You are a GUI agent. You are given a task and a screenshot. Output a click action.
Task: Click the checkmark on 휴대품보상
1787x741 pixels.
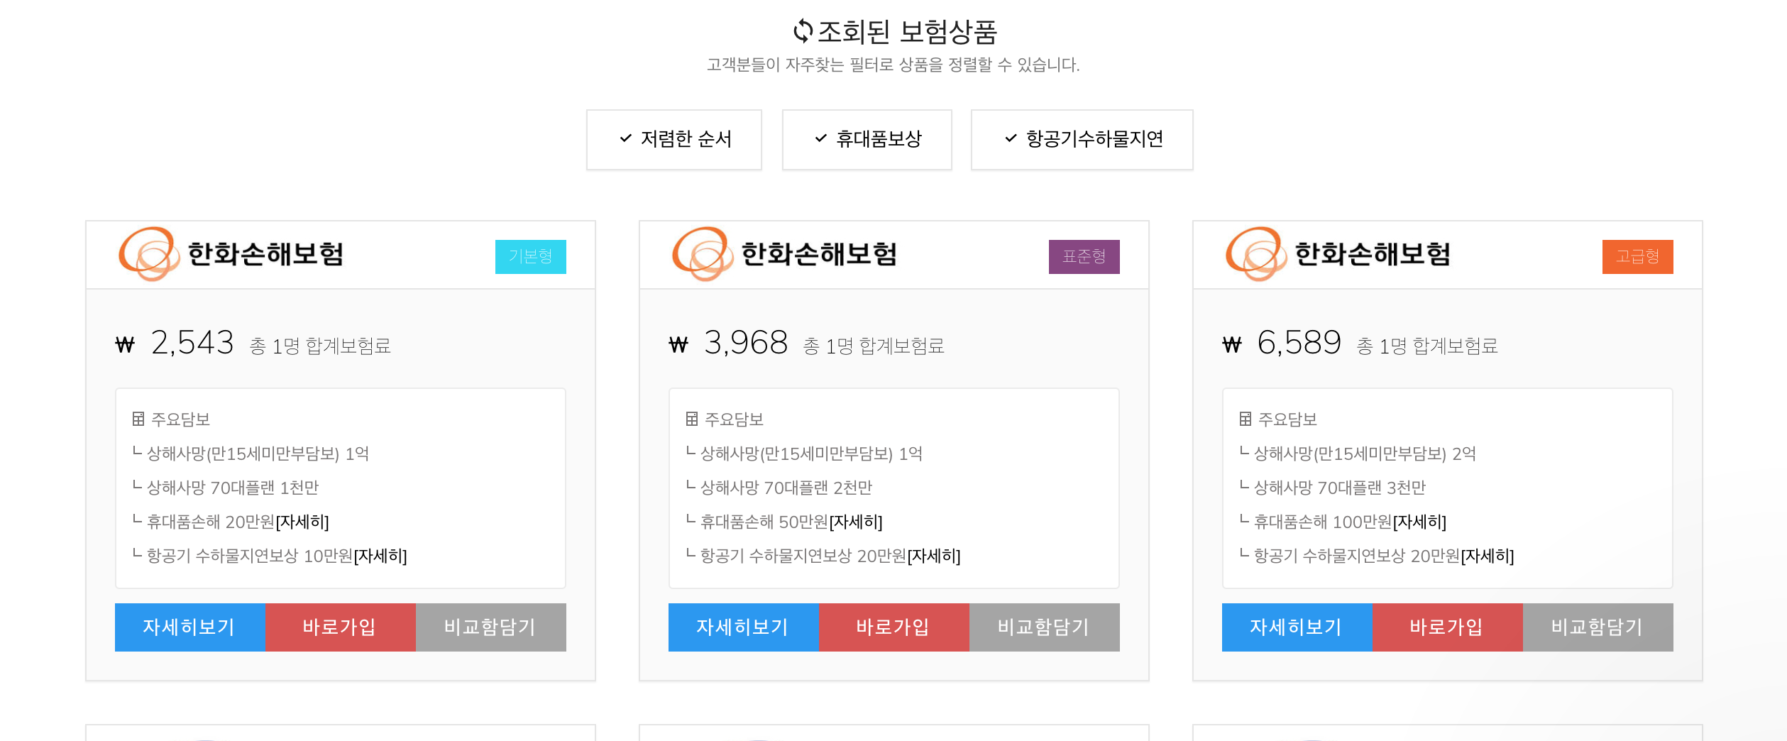(x=821, y=138)
